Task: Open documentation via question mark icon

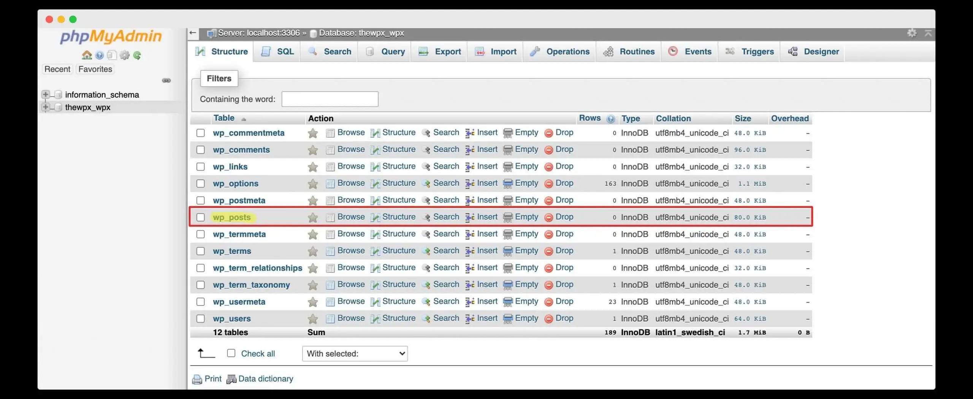Action: [x=100, y=55]
